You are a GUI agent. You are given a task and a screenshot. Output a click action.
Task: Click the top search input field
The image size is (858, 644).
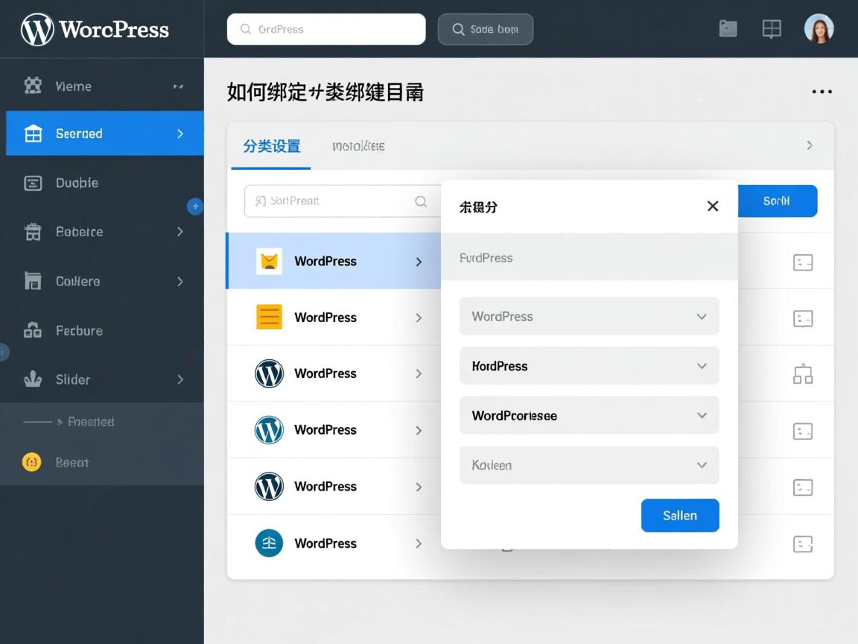[326, 30]
